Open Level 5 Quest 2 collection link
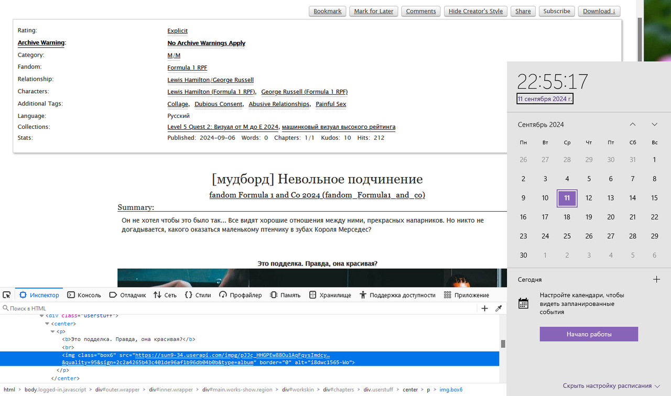The image size is (671, 396). [223, 127]
